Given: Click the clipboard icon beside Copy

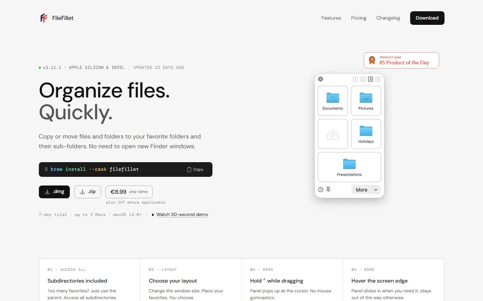Looking at the screenshot, I should (189, 170).
